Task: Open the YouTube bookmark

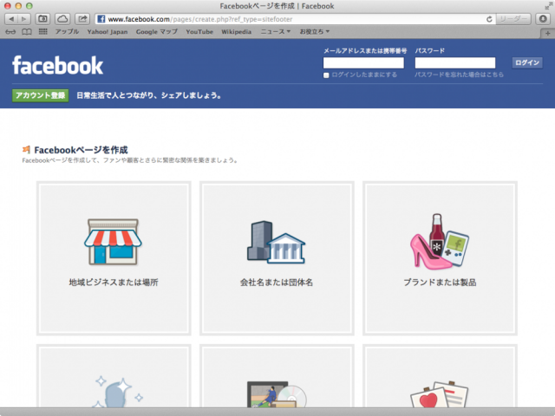Action: click(199, 32)
